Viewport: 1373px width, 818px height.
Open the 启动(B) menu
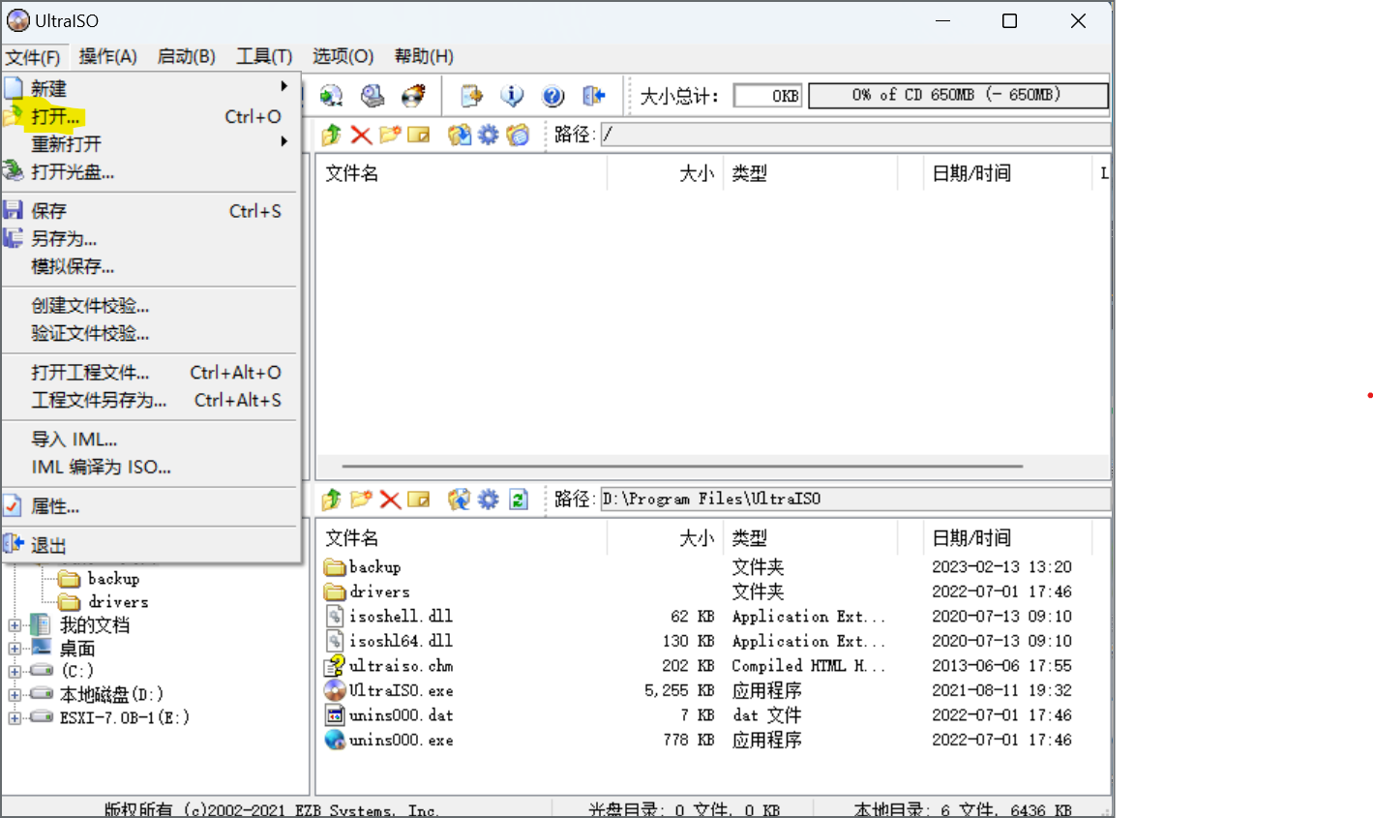[187, 56]
